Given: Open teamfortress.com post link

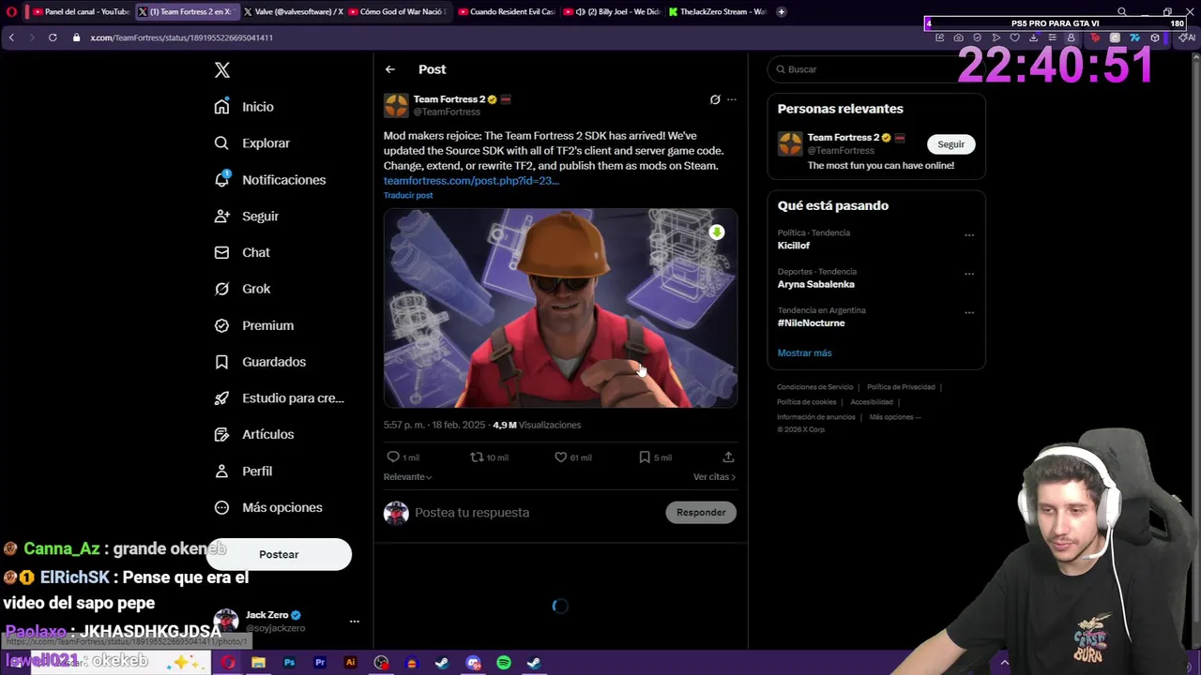Looking at the screenshot, I should tap(471, 181).
